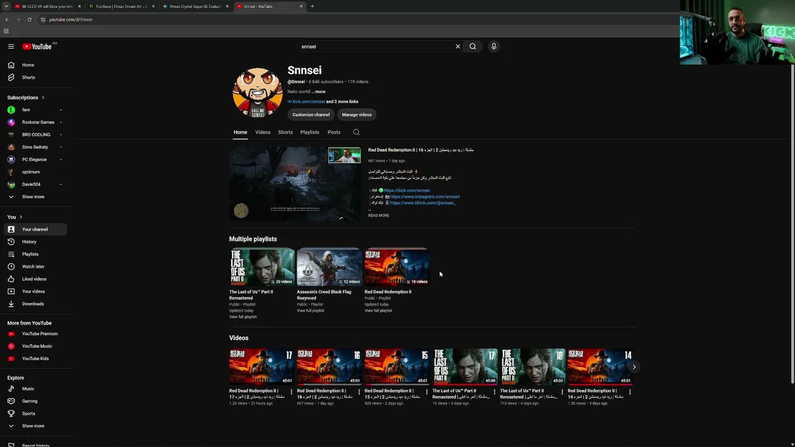Expand the You section header

click(15, 217)
